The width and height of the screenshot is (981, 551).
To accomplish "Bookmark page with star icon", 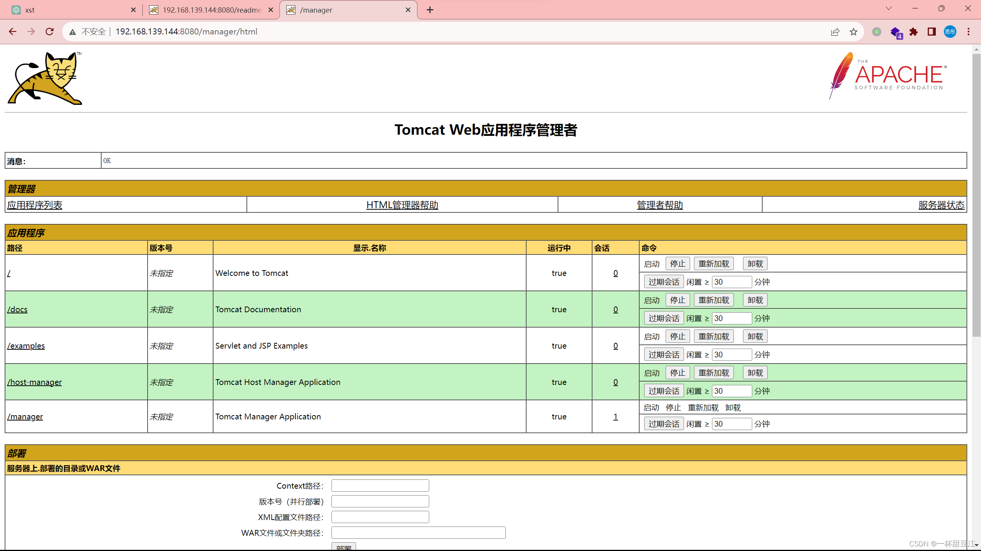I will (x=853, y=32).
